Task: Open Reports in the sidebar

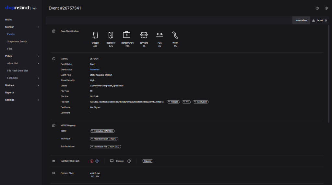Action: click(x=9, y=92)
